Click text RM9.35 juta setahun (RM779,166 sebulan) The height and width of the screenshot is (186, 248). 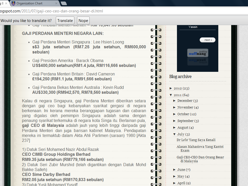coord(63,159)
